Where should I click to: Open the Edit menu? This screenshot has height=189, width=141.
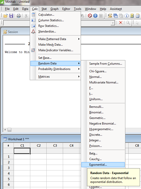pos(16,9)
